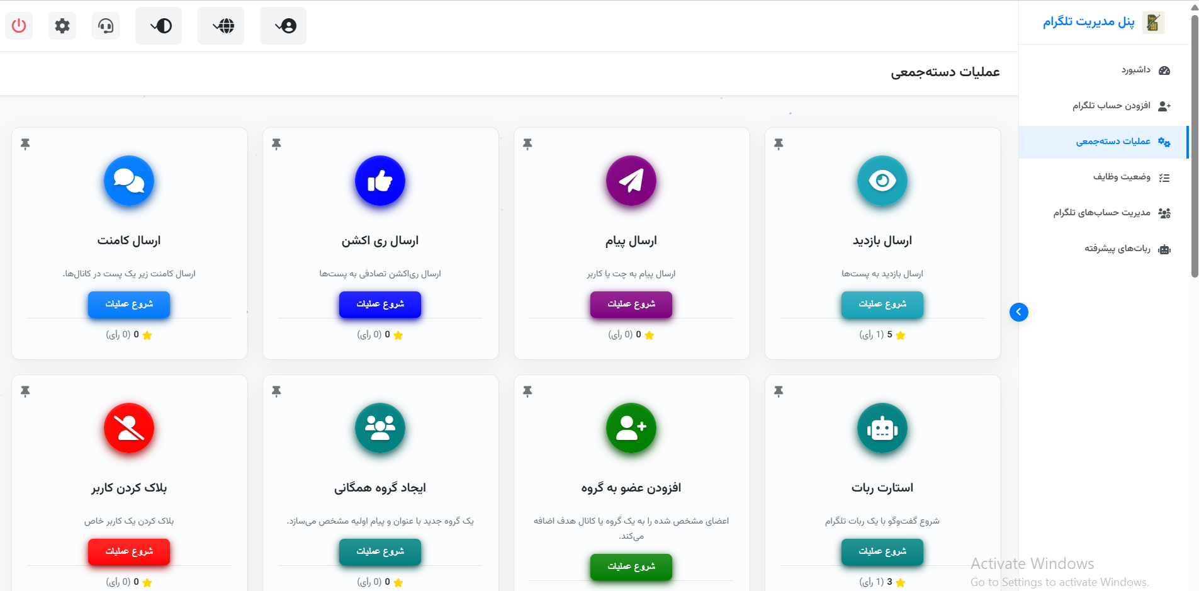Collapse the sidebar with blue chevron button
Viewport: 1199px width, 591px height.
coord(1018,312)
